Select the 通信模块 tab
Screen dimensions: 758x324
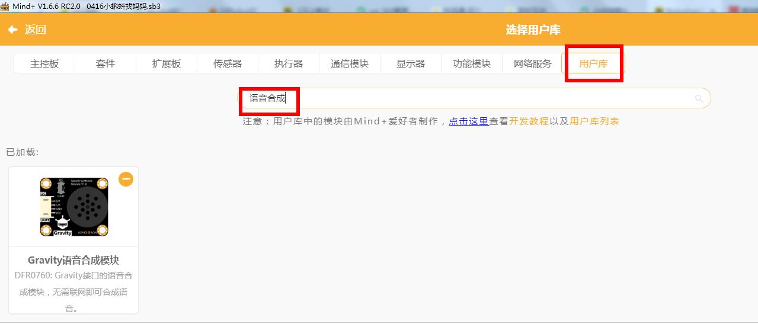pyautogui.click(x=350, y=63)
